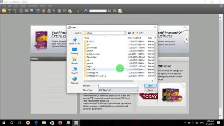Click the carousel left arrow on banner
This screenshot has width=224, height=126.
(x=187, y=39)
